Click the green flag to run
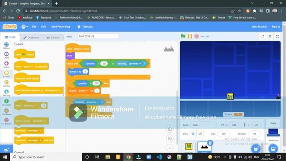286x161 pixels. [x=183, y=36]
